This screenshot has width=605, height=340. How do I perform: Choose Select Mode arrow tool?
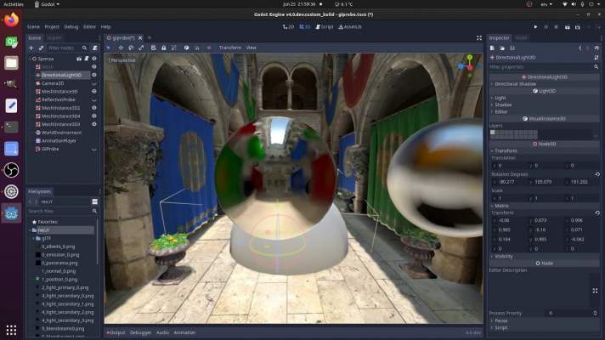pos(109,48)
